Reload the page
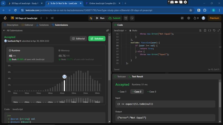 (x=15, y=10)
